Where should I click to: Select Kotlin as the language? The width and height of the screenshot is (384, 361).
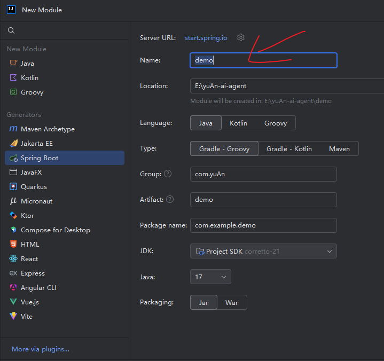238,123
